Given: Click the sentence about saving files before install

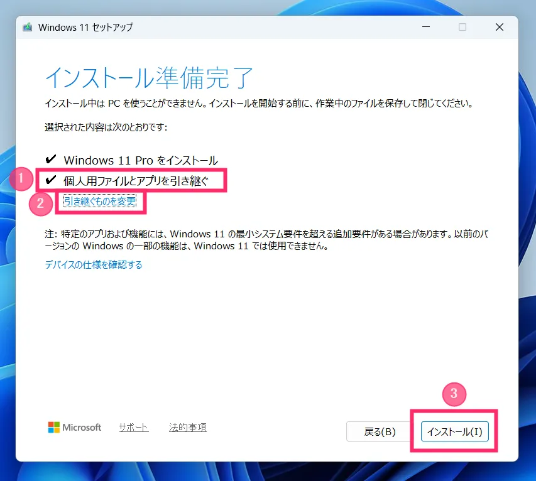Looking at the screenshot, I should [x=259, y=103].
